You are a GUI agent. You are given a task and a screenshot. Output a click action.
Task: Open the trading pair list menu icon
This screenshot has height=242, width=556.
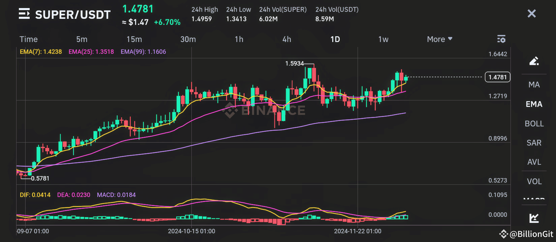[x=24, y=14]
